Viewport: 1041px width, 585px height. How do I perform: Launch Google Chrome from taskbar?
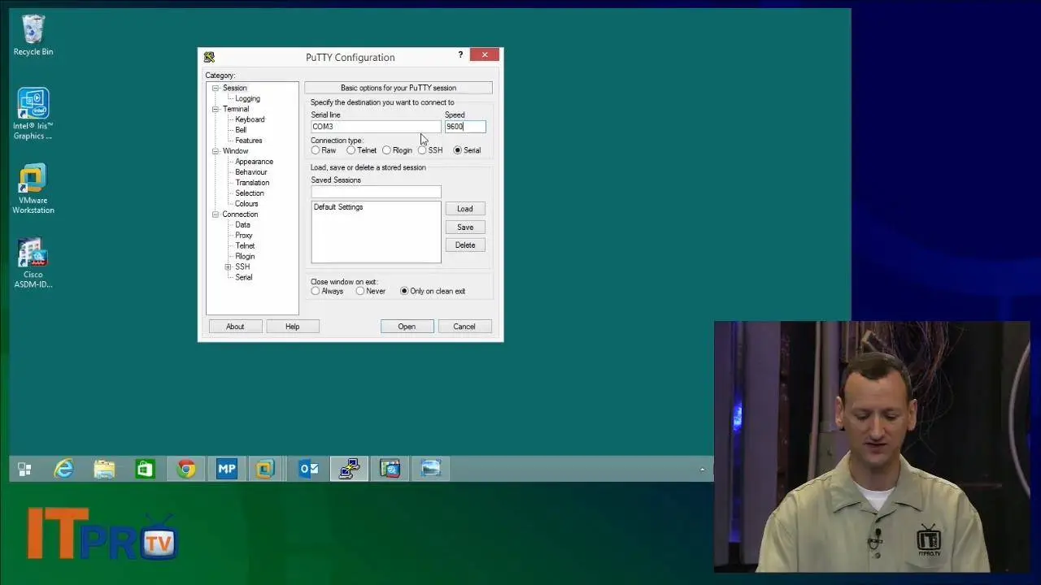[x=186, y=469]
